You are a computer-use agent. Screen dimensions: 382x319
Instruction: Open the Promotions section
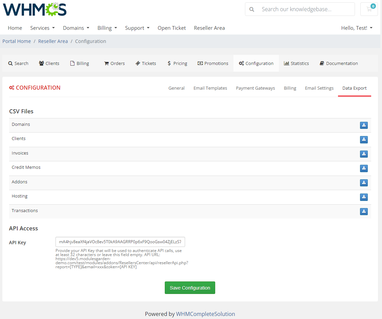213,63
